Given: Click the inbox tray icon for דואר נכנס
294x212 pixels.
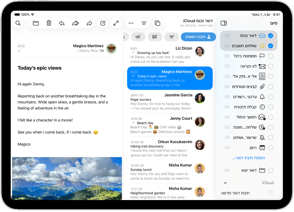Looking at the screenshot, I should point(262,36).
